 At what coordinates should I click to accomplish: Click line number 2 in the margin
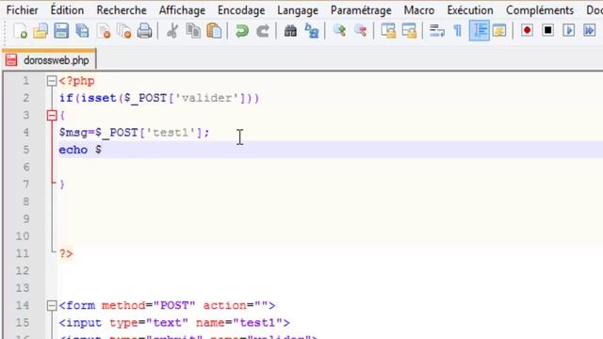point(25,98)
